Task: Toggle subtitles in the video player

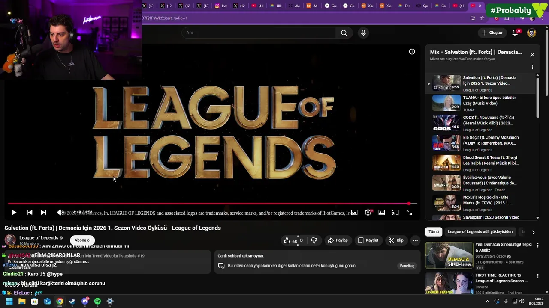Action: [354, 213]
